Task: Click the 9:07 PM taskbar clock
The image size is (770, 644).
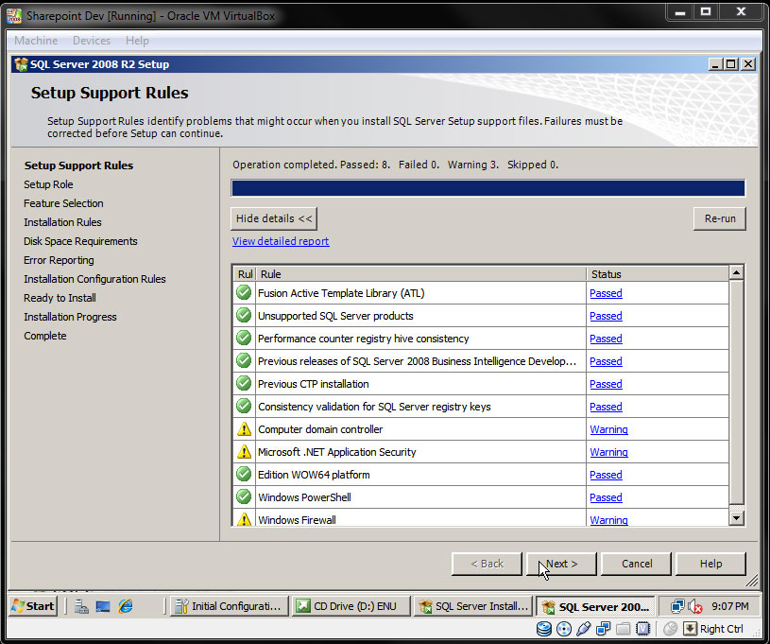Action: click(729, 606)
